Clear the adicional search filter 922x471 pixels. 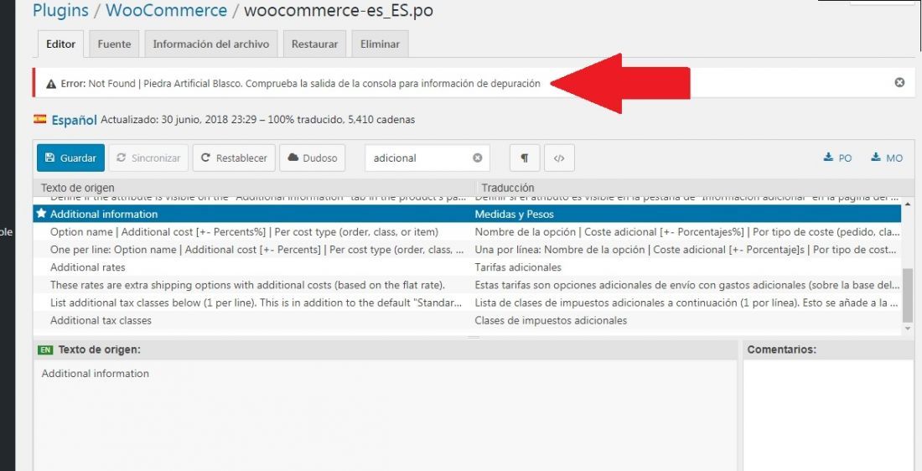tap(478, 158)
